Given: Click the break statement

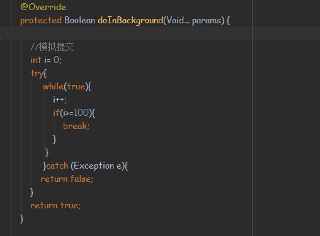Looking at the screenshot, I should [76, 126].
